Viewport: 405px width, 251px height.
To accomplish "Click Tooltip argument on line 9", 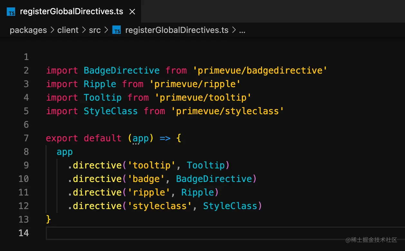I will click(206, 166).
